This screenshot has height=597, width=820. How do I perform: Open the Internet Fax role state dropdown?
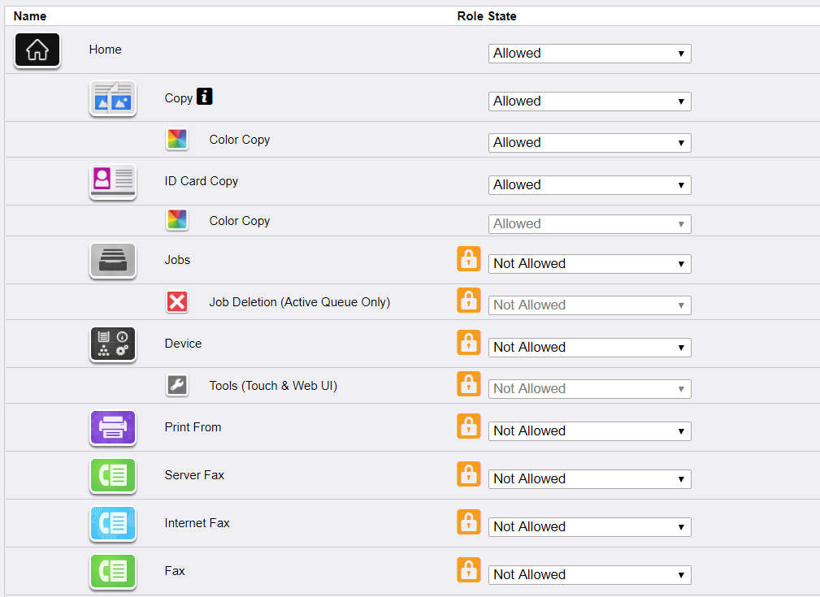589,527
